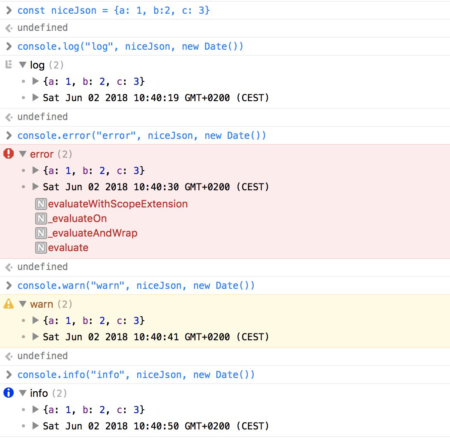Click the yellow warning triangle icon
The height and width of the screenshot is (438, 450).
[8, 304]
